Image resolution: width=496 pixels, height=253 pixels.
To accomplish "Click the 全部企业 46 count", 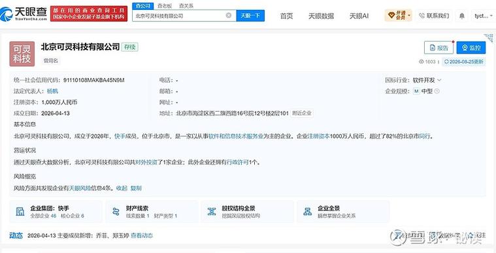I will click(x=43, y=216).
